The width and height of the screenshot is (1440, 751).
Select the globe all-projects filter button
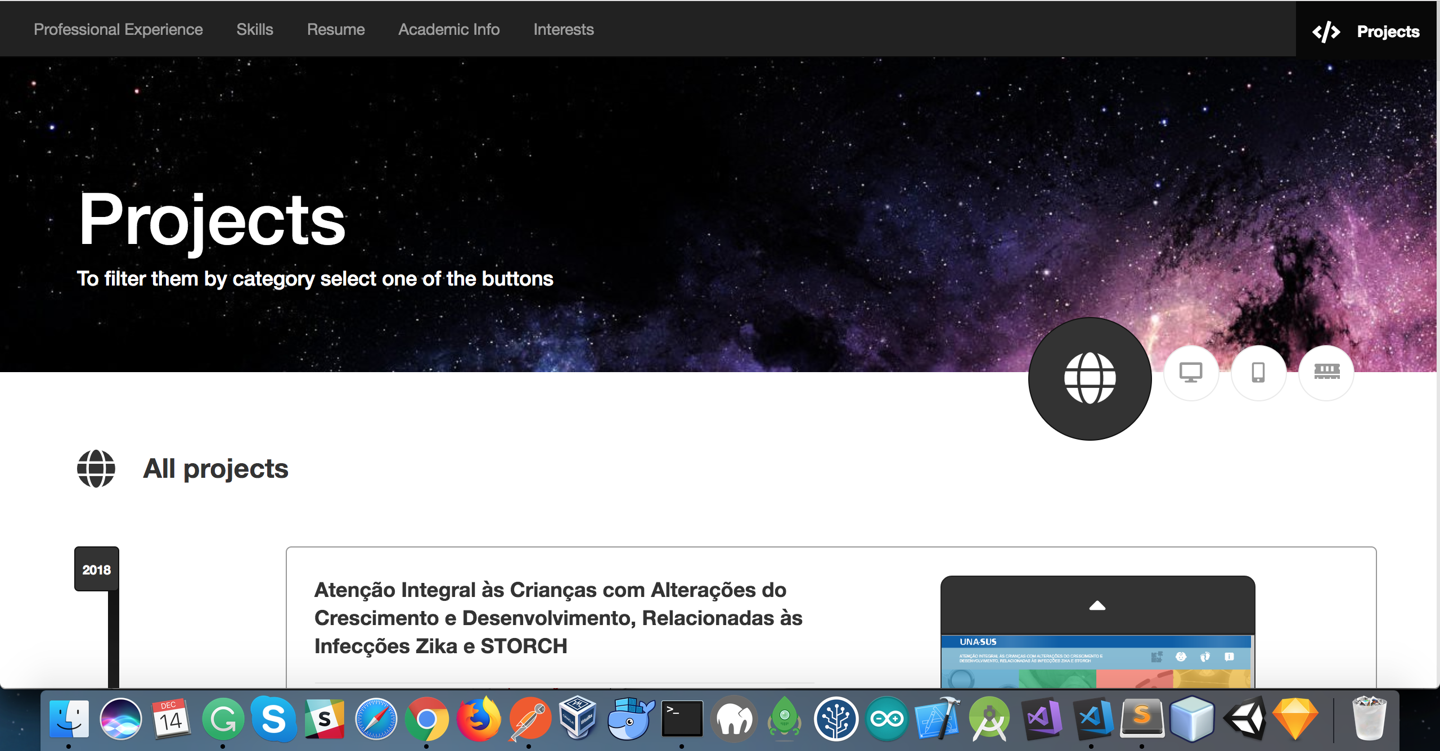click(1090, 378)
